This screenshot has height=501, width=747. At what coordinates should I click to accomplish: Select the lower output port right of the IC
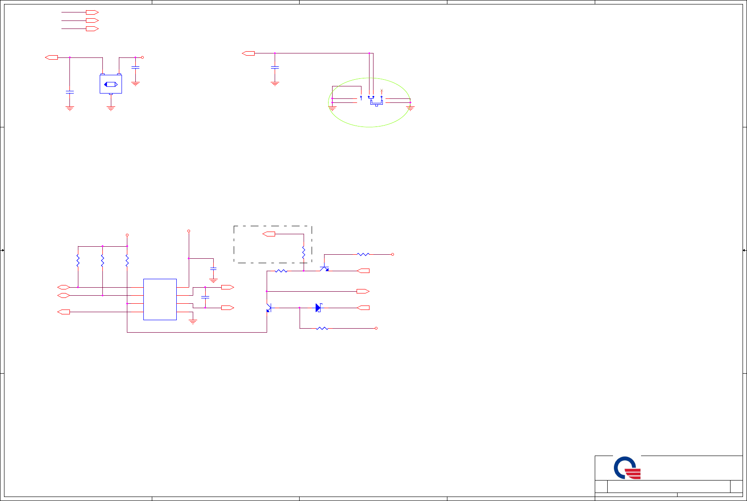coord(227,308)
